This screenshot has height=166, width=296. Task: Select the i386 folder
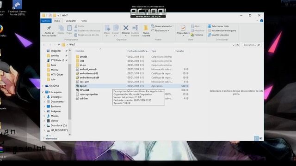(82, 61)
